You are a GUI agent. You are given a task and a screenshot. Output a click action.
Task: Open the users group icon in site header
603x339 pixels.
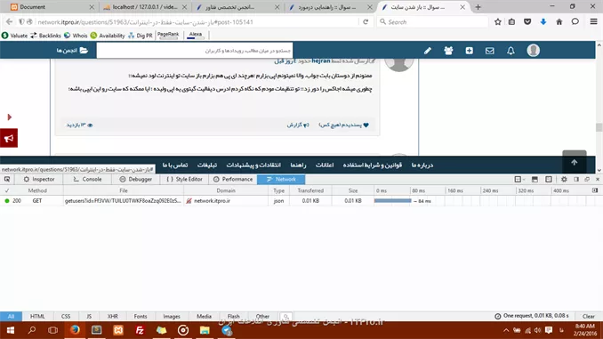point(448,51)
